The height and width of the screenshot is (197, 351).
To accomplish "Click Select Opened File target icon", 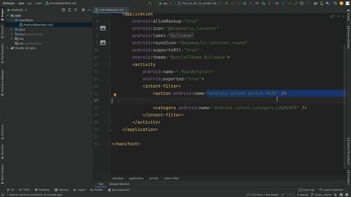I will click(64, 10).
